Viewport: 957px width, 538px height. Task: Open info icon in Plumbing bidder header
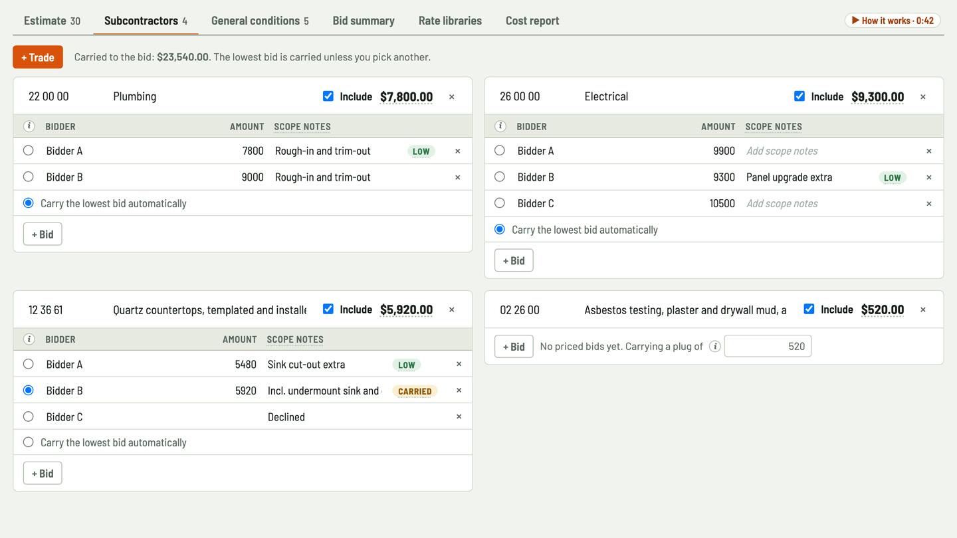pos(29,126)
